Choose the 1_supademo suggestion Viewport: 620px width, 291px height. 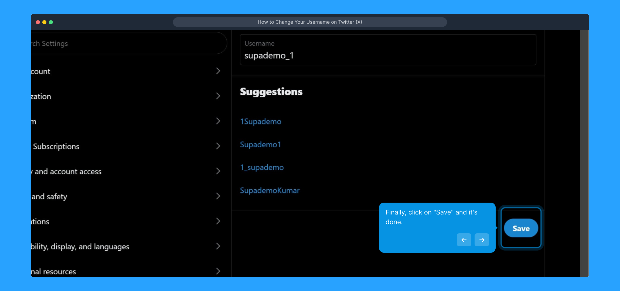[262, 168]
